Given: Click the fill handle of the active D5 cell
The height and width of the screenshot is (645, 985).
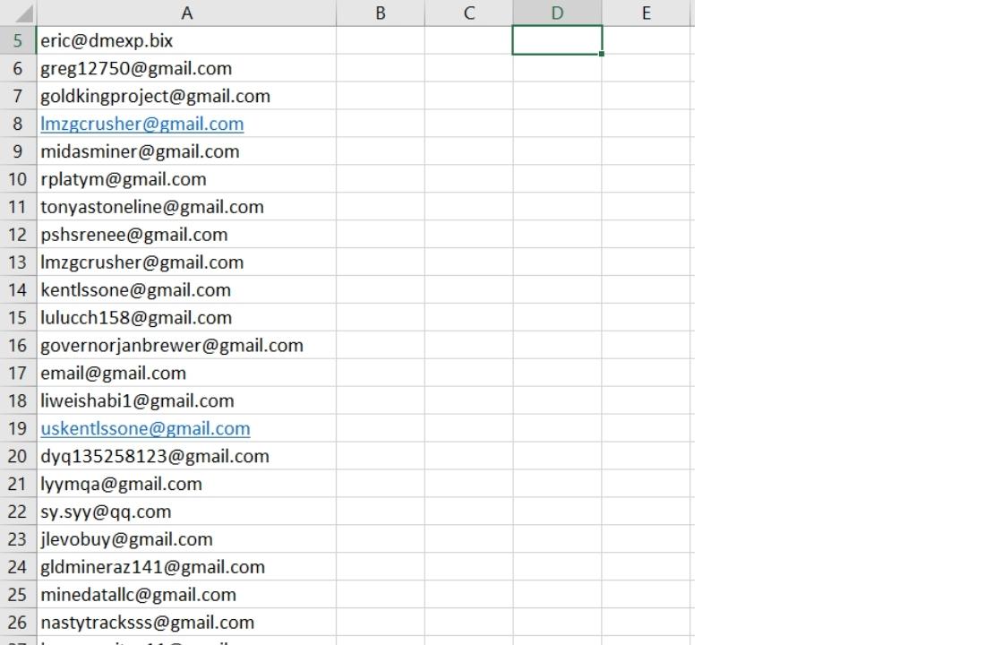Looking at the screenshot, I should (x=602, y=54).
